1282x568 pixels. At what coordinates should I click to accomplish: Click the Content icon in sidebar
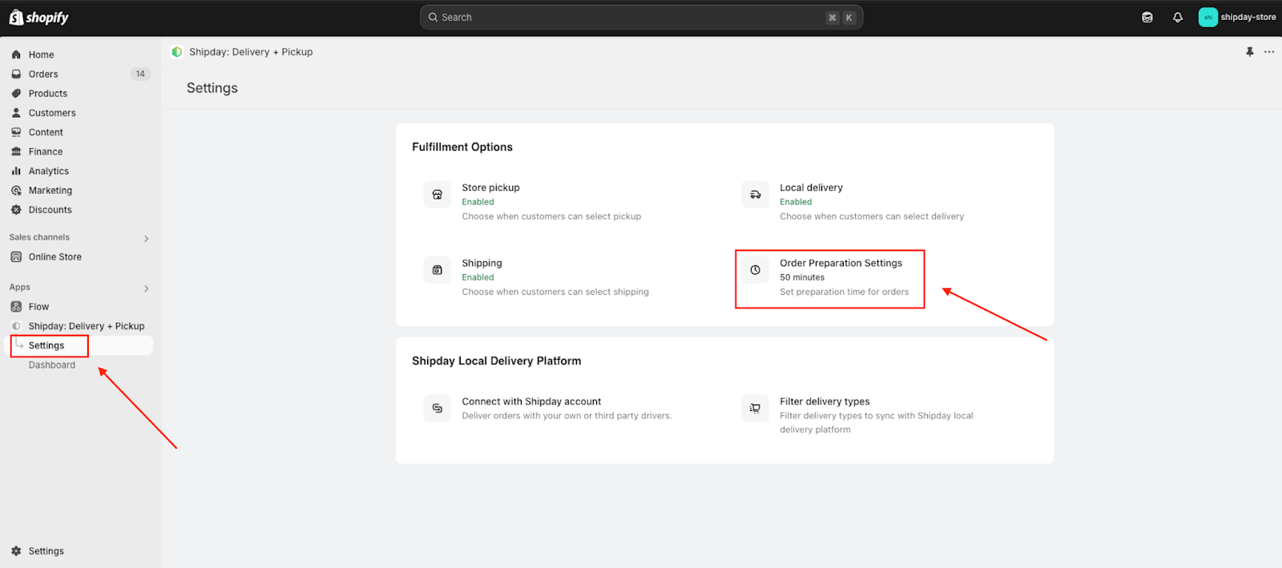16,132
